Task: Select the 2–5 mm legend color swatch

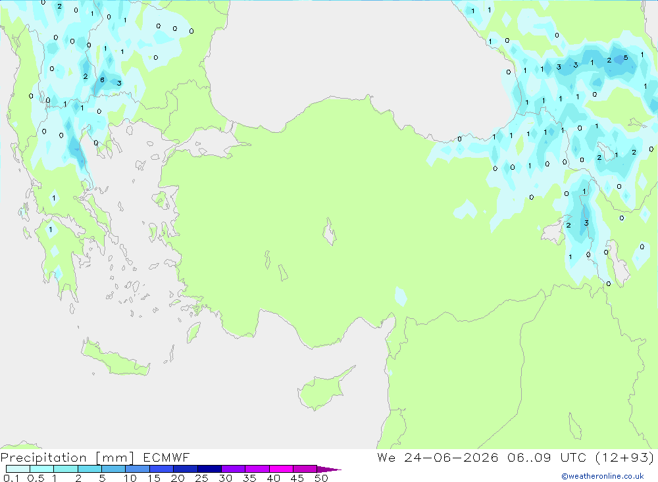Action: [89, 469]
